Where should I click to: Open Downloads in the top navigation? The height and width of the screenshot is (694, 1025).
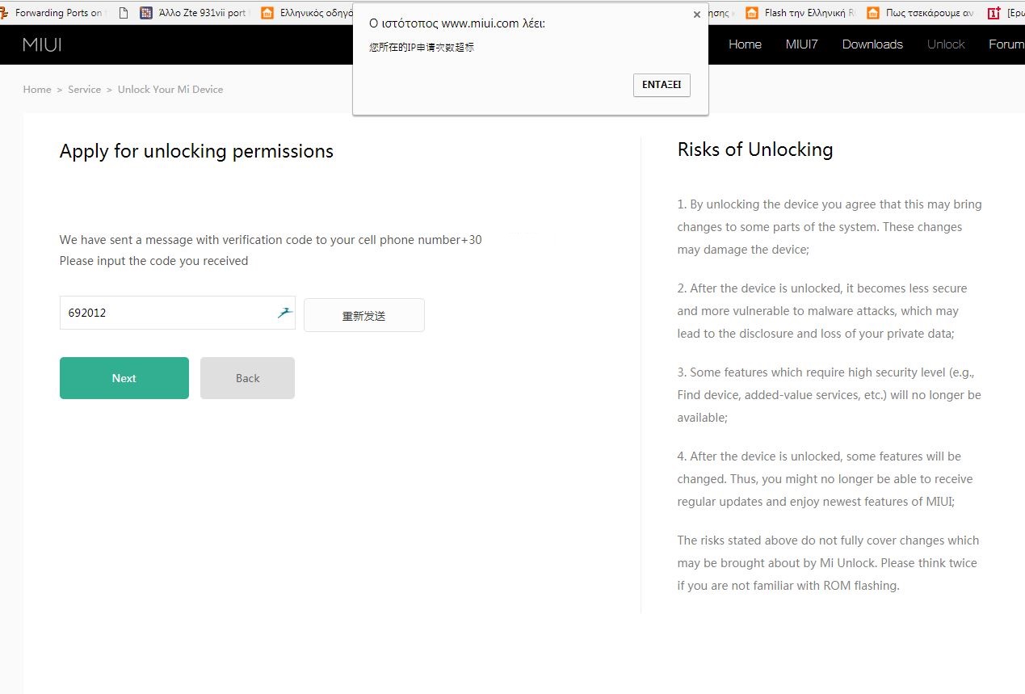tap(872, 44)
